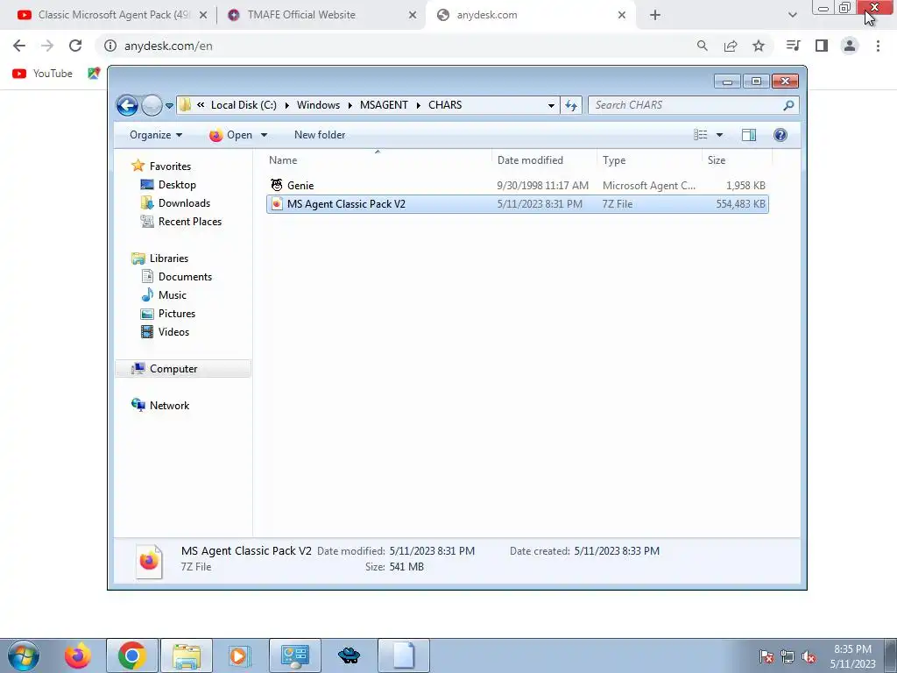The image size is (897, 673).
Task: Navigate to Windows in the breadcrumb path
Action: tap(318, 105)
